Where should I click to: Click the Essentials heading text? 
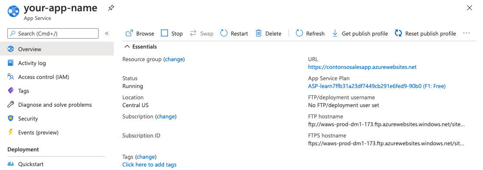pyautogui.click(x=145, y=47)
